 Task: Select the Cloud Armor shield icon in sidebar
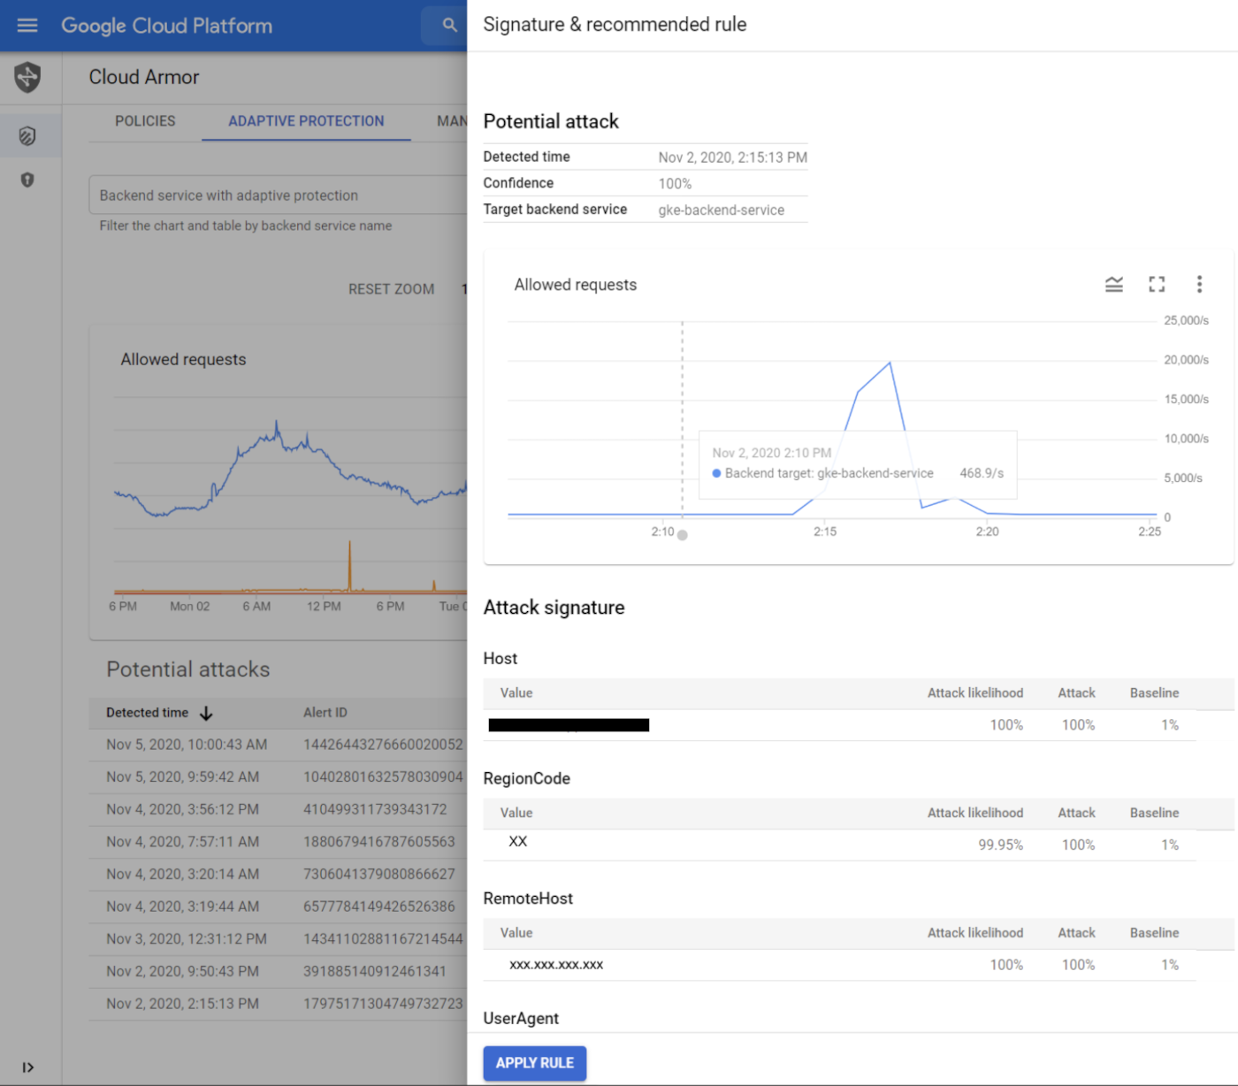coord(29,78)
